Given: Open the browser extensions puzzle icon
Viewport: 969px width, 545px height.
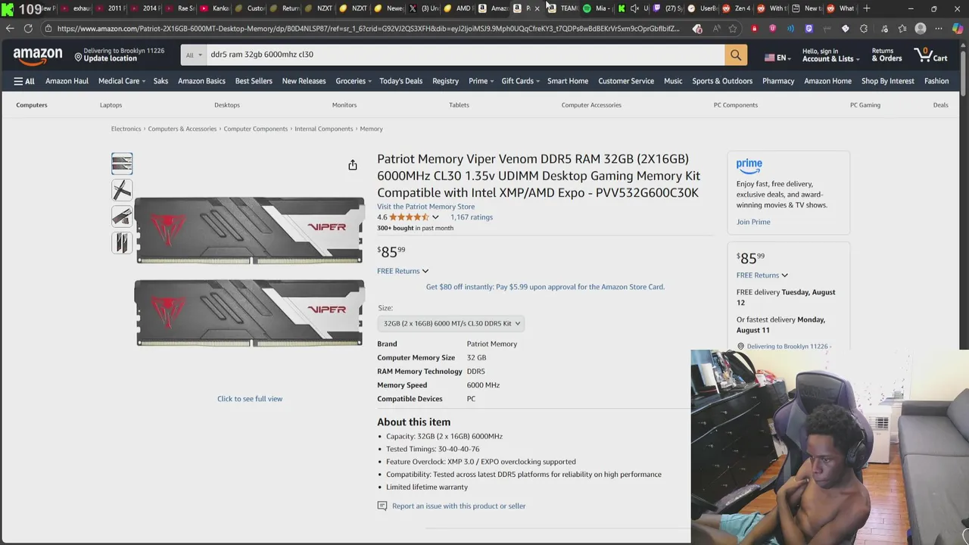Looking at the screenshot, I should click(x=864, y=29).
